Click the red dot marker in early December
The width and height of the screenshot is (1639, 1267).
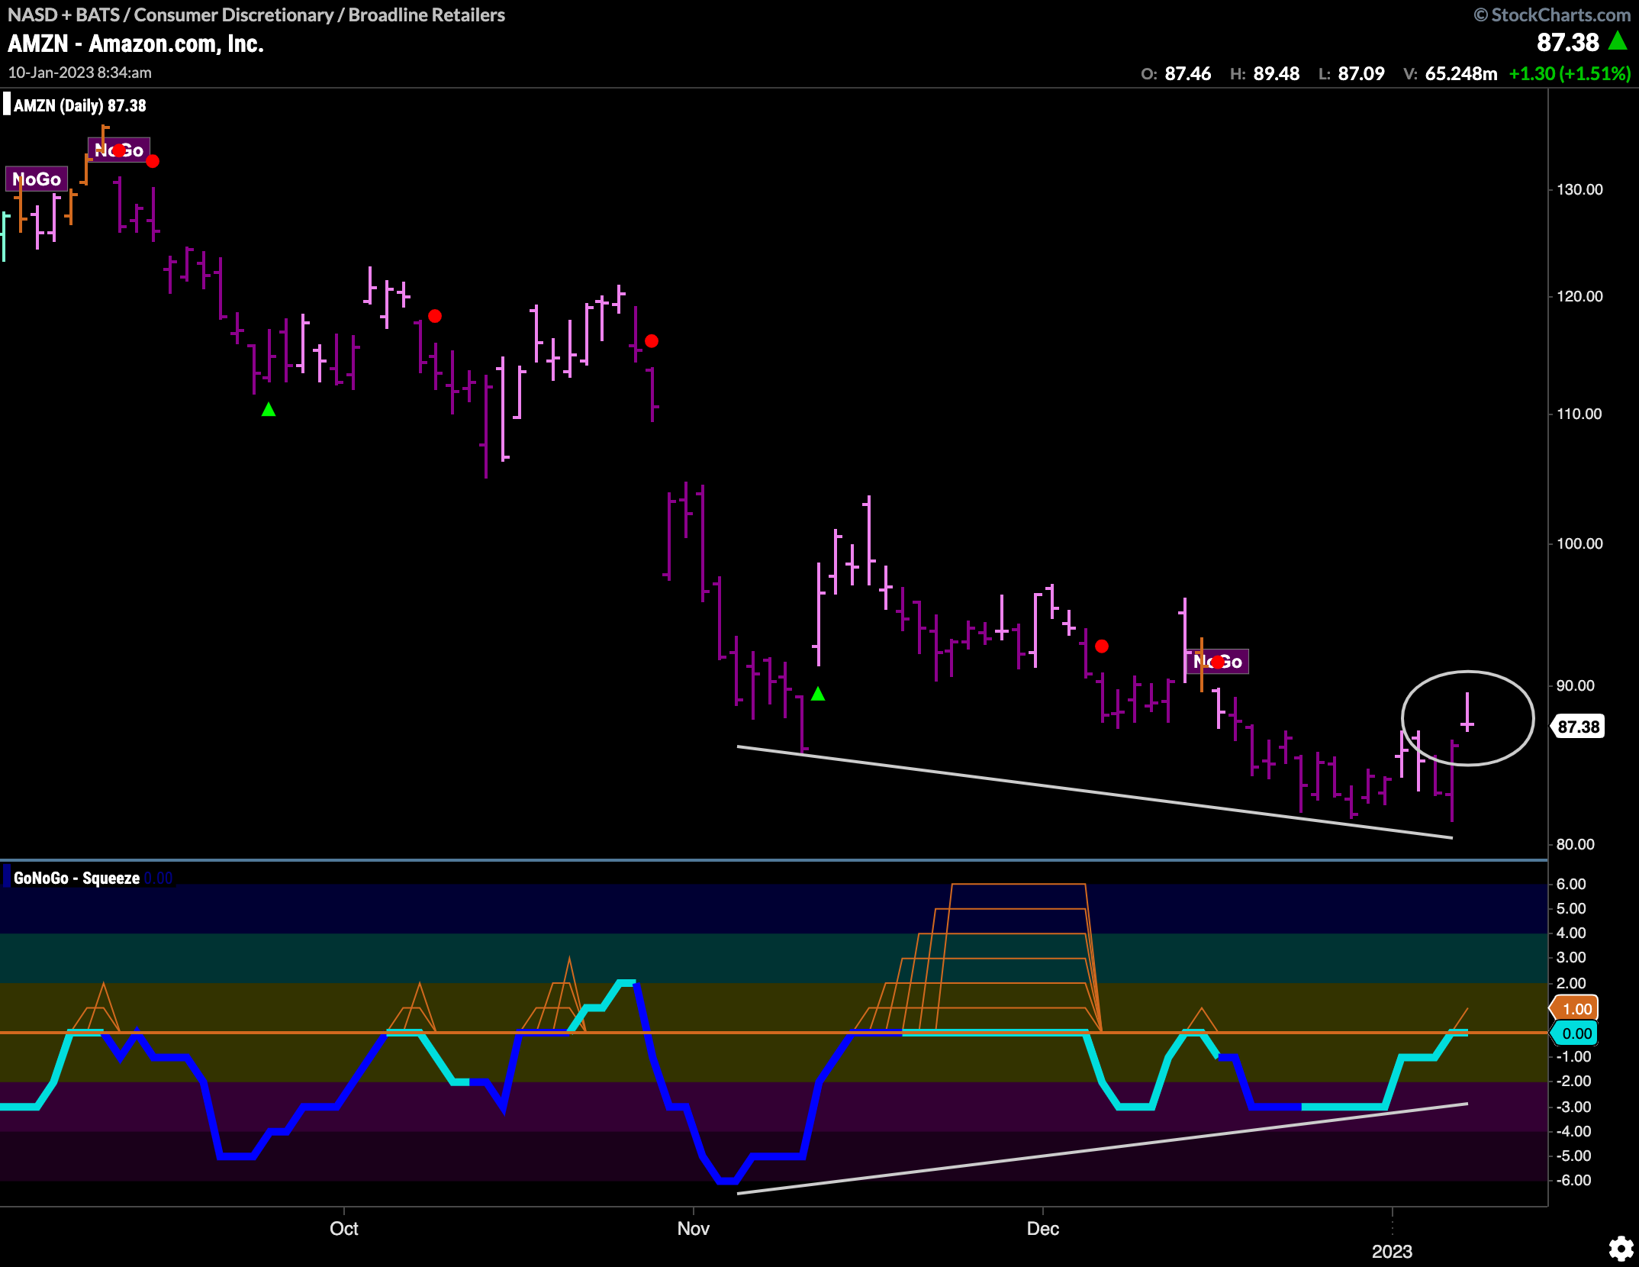[x=1102, y=646]
